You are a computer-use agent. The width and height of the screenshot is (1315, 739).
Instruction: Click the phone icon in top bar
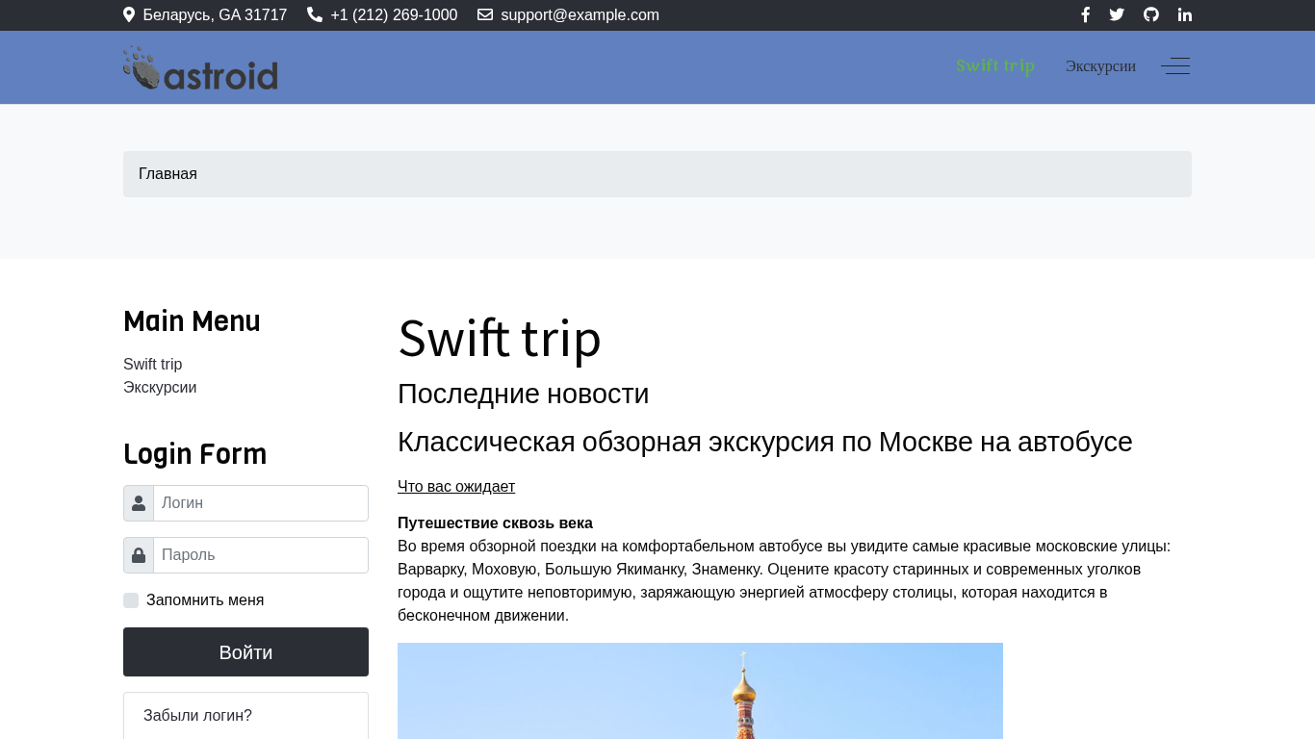coord(315,14)
